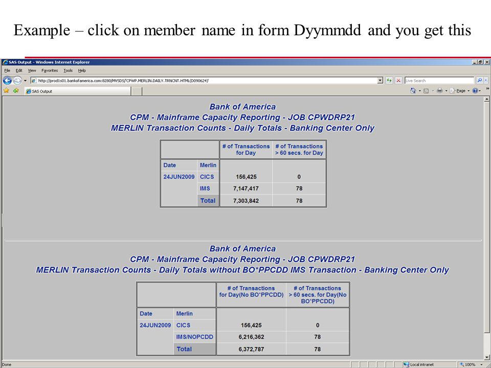Click the IMS/NOPCDD row label
The image size is (491, 368).
(x=194, y=337)
